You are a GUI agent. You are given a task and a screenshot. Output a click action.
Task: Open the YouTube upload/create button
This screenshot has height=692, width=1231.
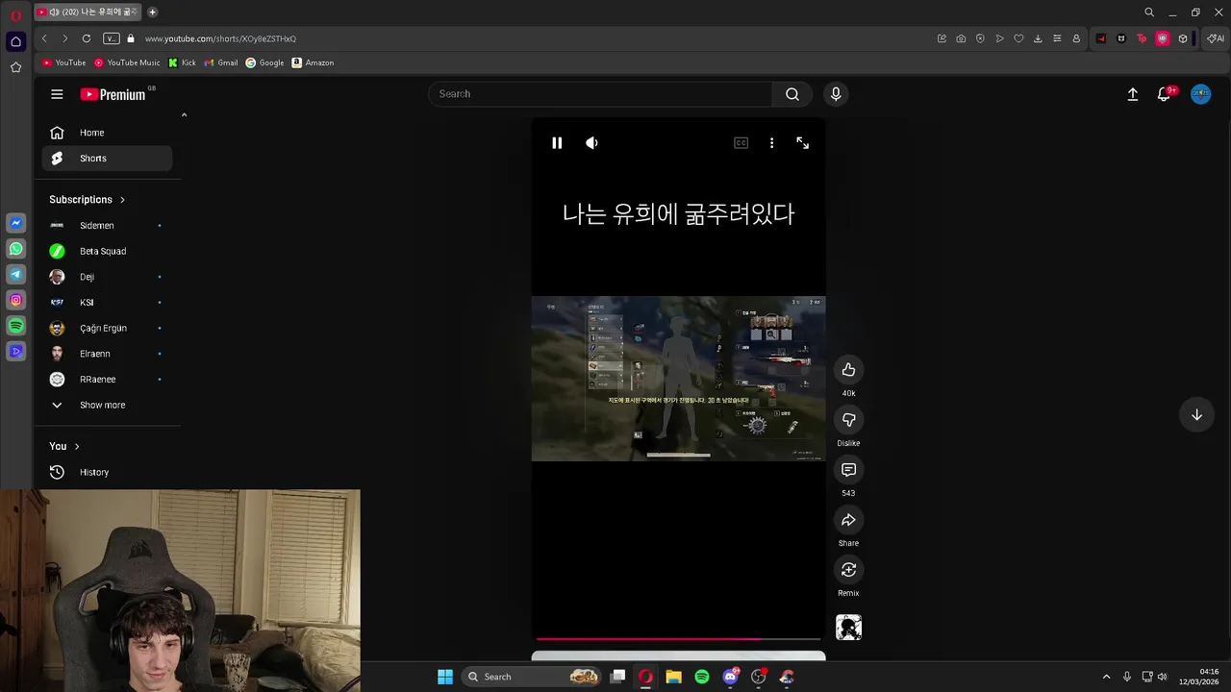tap(1133, 94)
